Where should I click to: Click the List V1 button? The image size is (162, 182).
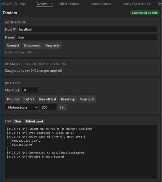point(29,99)
